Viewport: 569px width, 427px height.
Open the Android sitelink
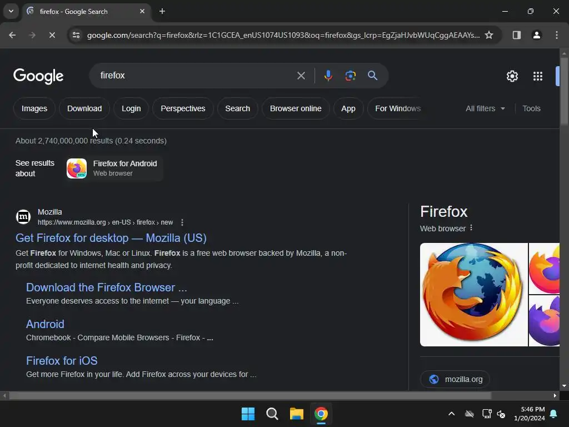click(x=45, y=324)
